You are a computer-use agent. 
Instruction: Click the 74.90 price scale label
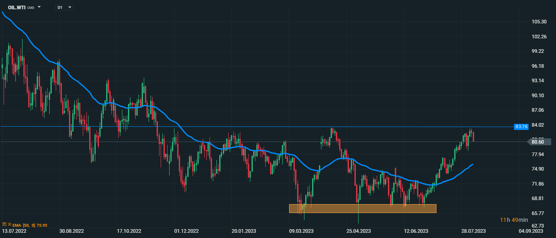pyautogui.click(x=539, y=169)
